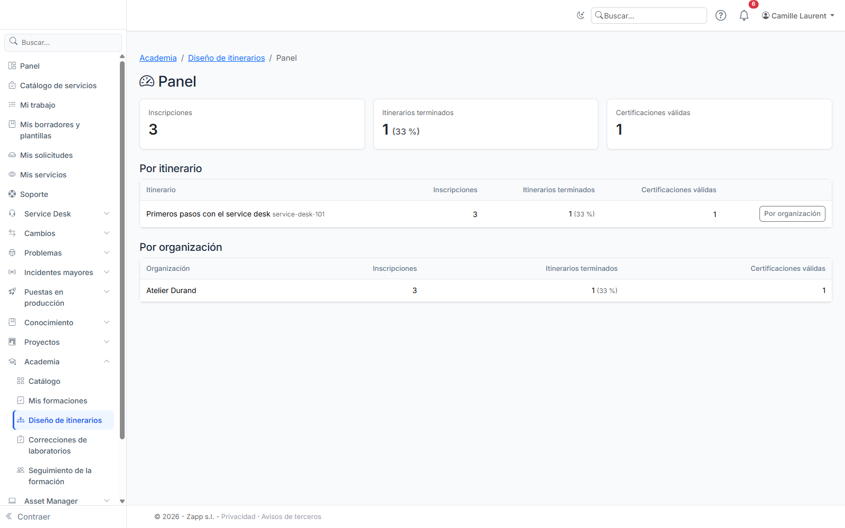Viewport: 845px width, 528px height.
Task: Follow Diseño de itinerarios breadcrumb link
Action: click(227, 58)
